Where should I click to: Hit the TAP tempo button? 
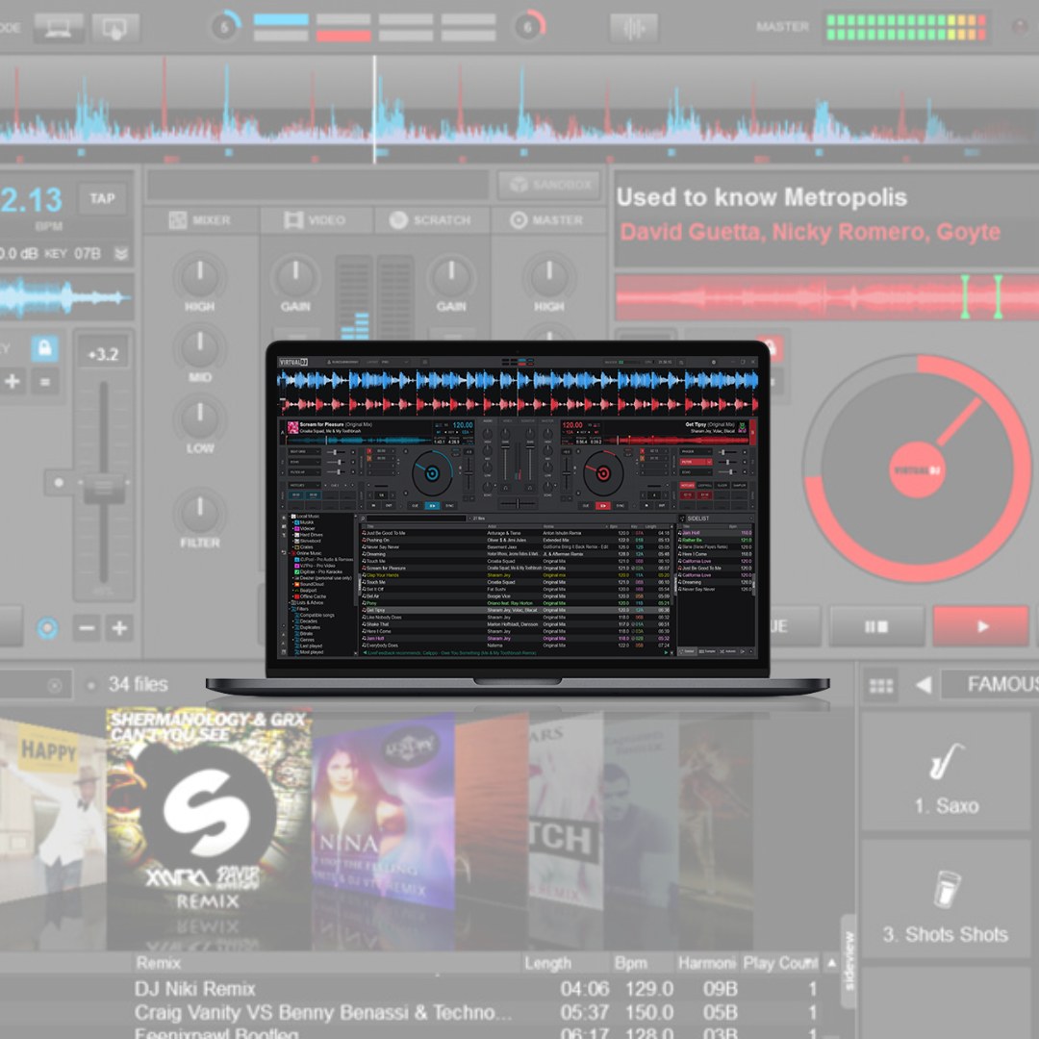tap(102, 198)
